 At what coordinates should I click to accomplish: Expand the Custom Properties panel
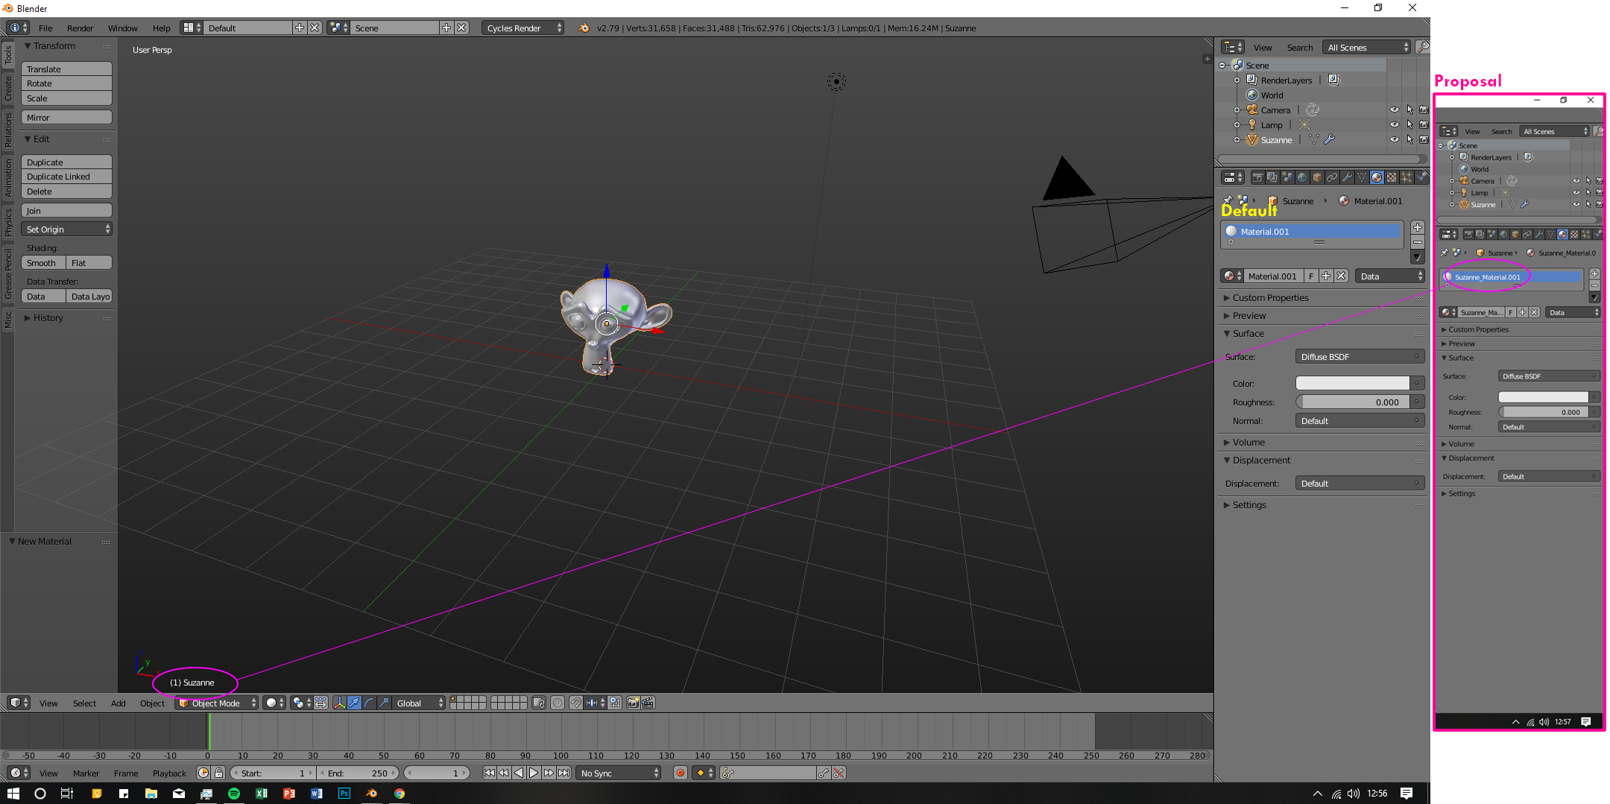pos(1270,298)
